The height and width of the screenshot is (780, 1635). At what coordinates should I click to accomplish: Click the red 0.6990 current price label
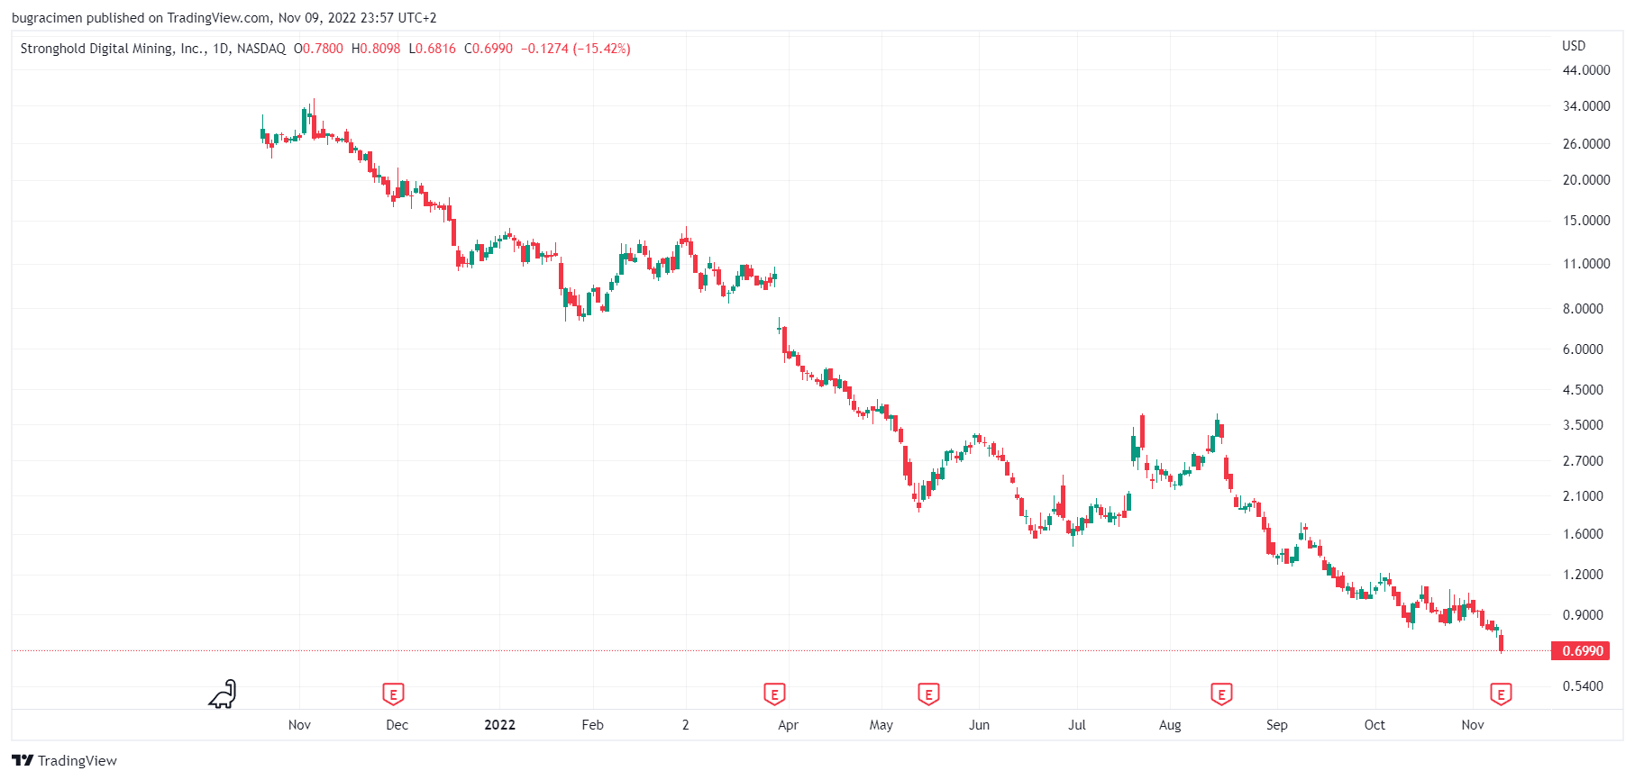pos(1582,651)
